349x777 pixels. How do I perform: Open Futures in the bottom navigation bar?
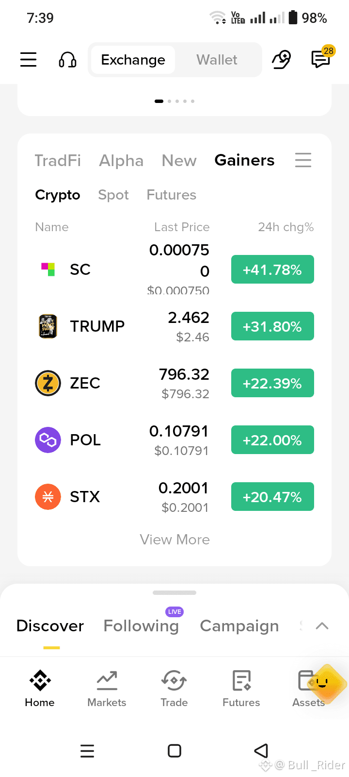click(241, 689)
